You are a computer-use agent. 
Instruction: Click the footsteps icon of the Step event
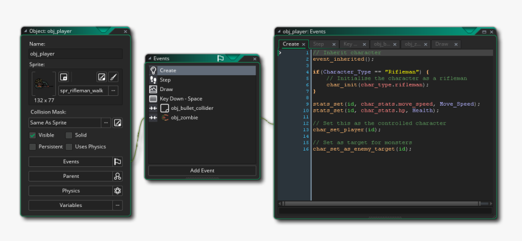pos(153,80)
